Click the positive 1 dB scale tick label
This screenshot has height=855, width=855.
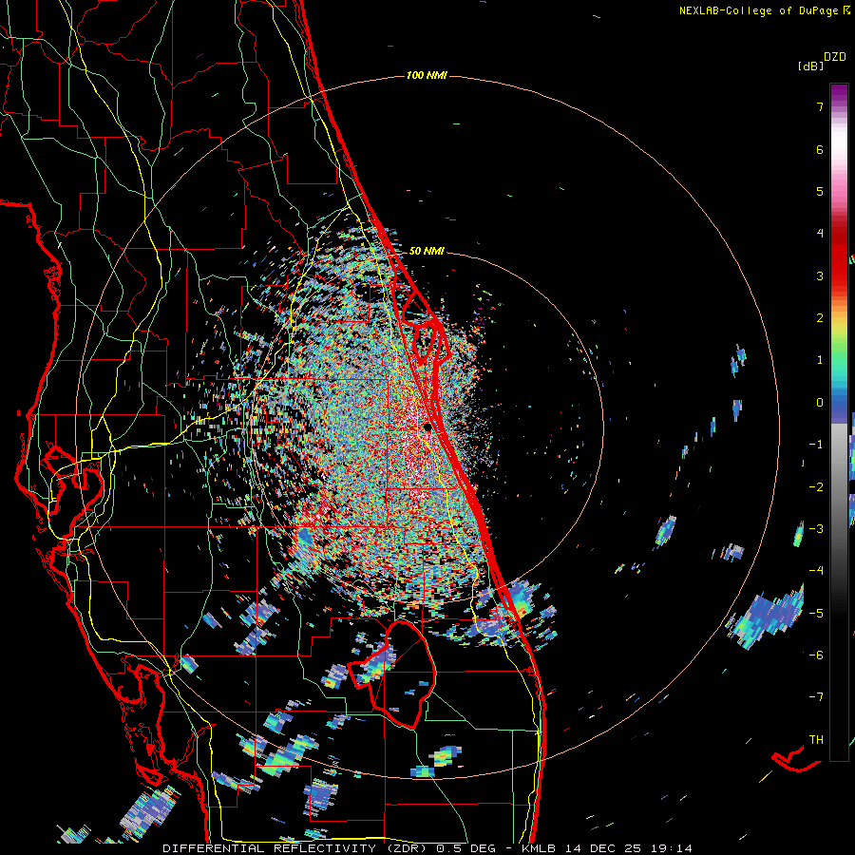pos(820,360)
